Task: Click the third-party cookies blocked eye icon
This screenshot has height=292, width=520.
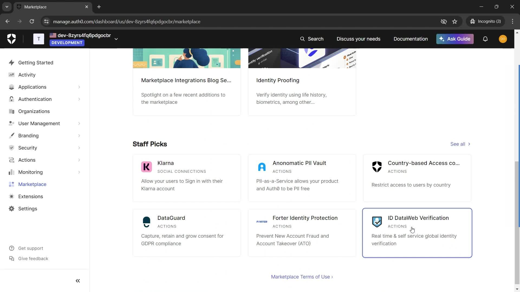Action: click(444, 22)
